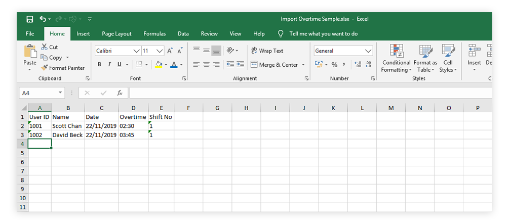Click the Select All corner triangle
The width and height of the screenshot is (510, 224).
pyautogui.click(x=24, y=108)
